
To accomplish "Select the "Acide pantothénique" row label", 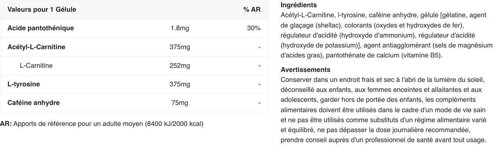I will tap(41, 28).
